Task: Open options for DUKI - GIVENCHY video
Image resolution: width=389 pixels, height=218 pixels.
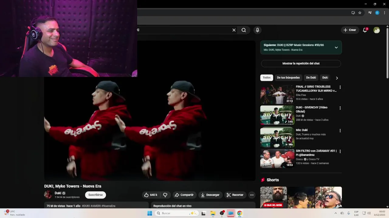Action: tap(340, 108)
